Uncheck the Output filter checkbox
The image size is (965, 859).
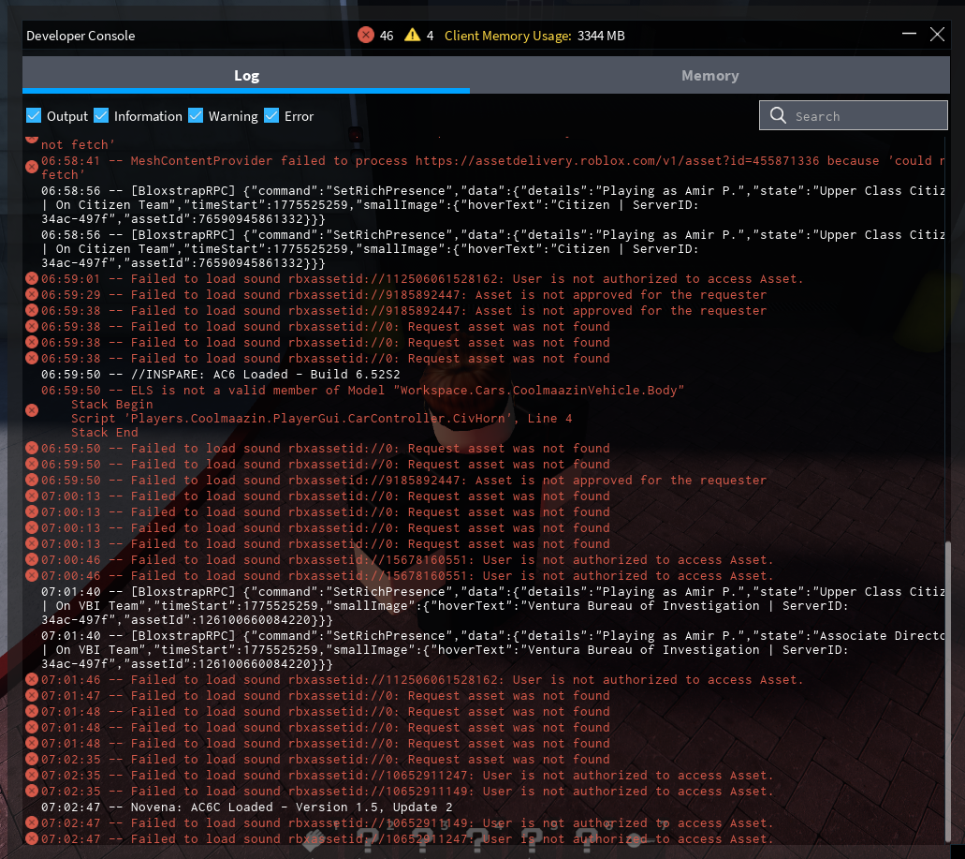34,116
